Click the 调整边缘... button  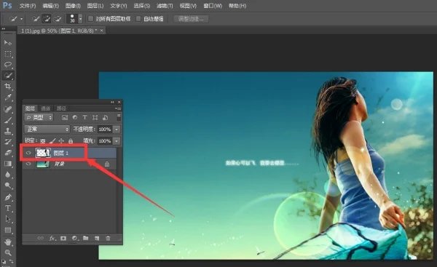coord(191,19)
